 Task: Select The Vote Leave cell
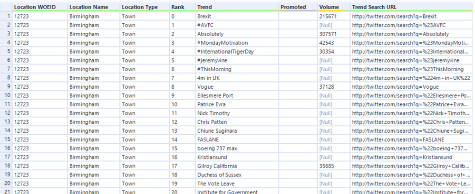point(237,184)
